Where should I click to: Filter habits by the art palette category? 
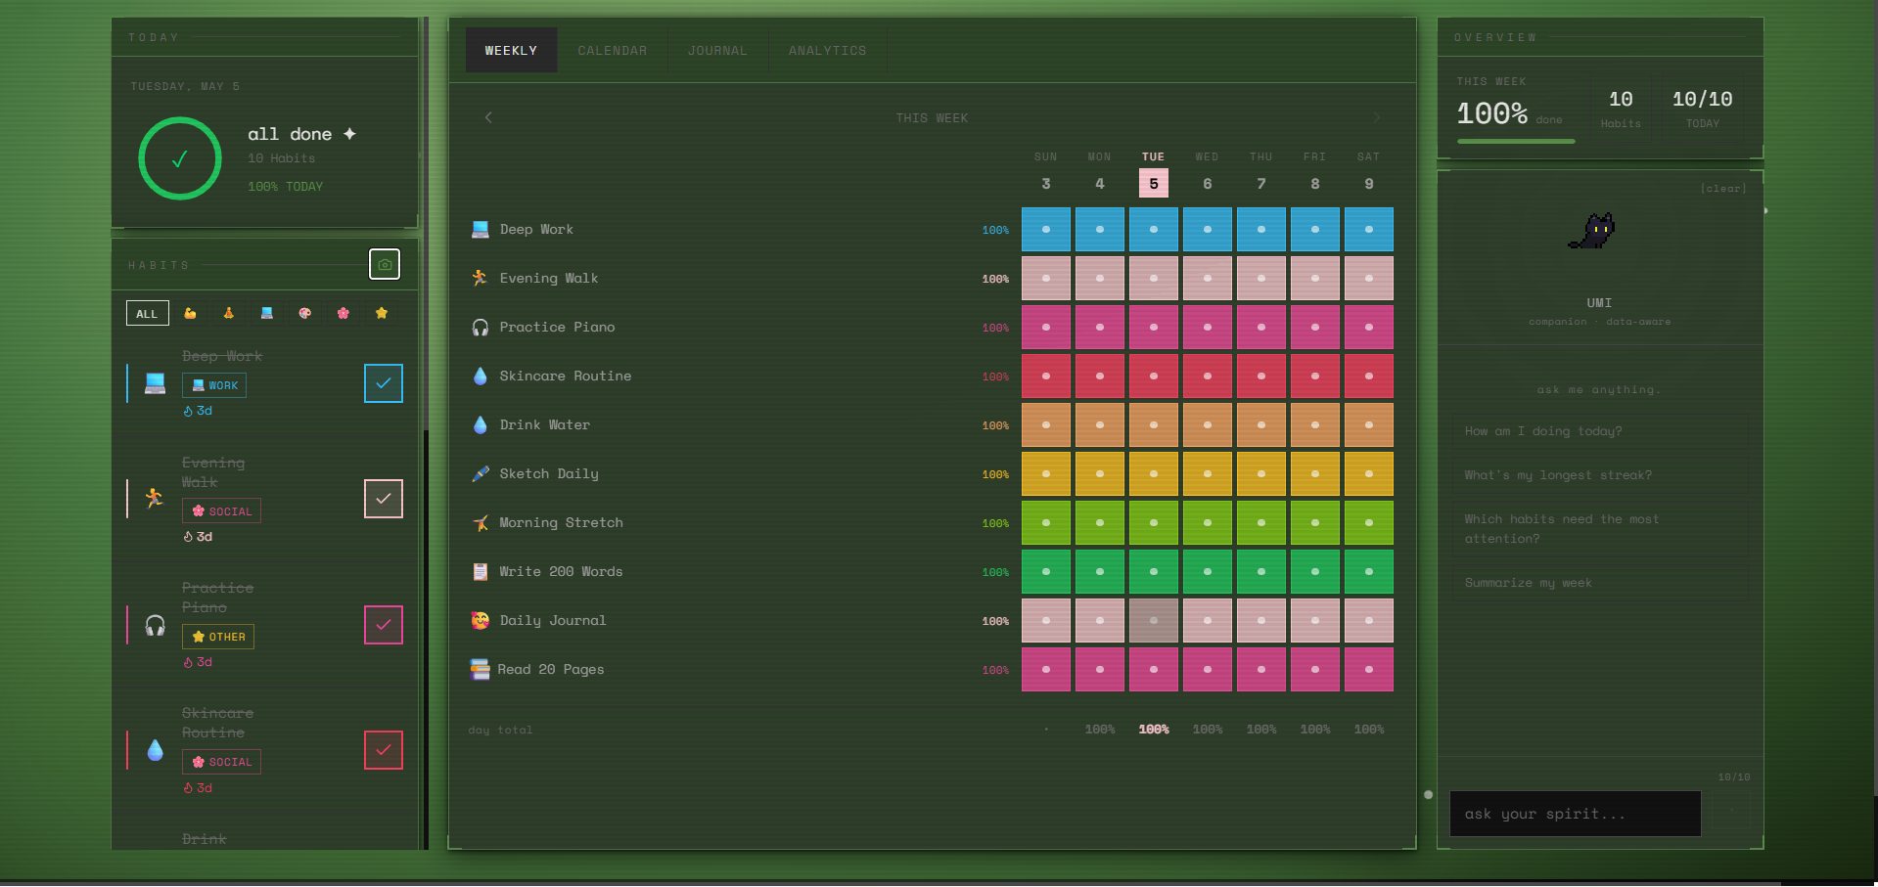click(304, 313)
